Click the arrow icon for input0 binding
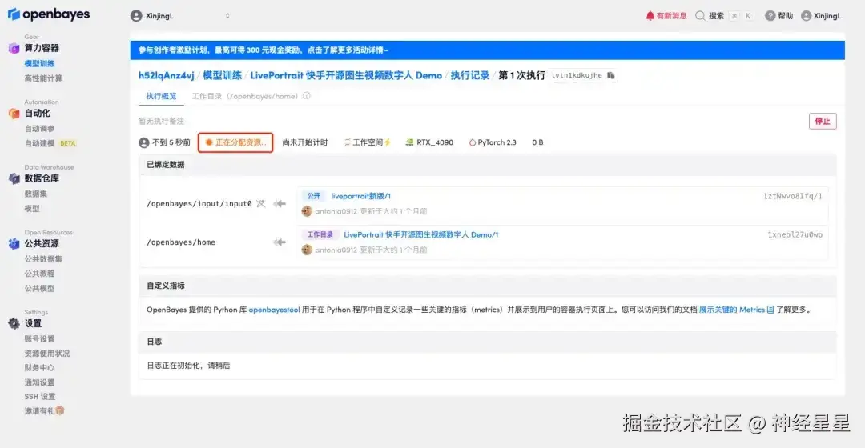 point(280,204)
